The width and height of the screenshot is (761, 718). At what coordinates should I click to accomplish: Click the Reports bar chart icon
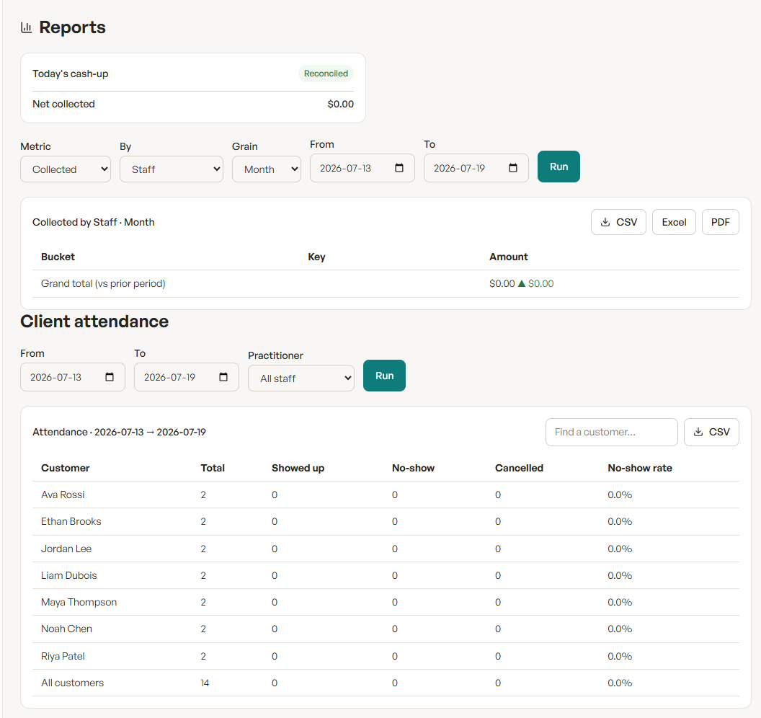coord(26,27)
